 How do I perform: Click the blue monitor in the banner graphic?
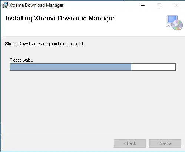(x=172, y=19)
